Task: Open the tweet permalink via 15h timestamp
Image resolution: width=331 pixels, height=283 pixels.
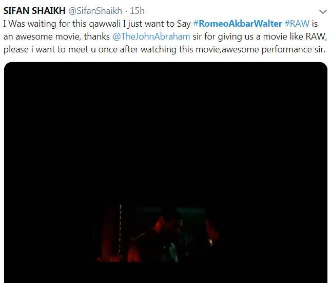Action: (x=137, y=11)
